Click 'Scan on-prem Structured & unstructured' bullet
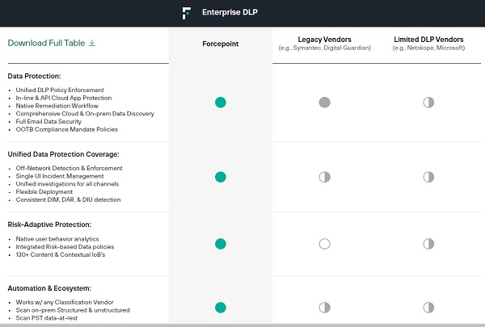 73,310
